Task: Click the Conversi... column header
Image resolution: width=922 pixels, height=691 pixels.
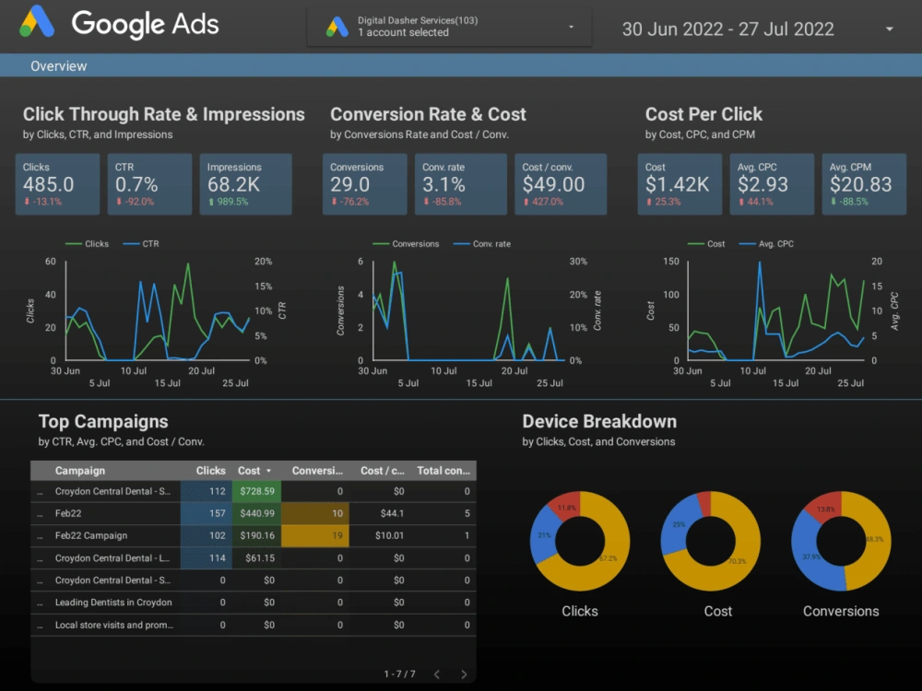Action: 317,471
